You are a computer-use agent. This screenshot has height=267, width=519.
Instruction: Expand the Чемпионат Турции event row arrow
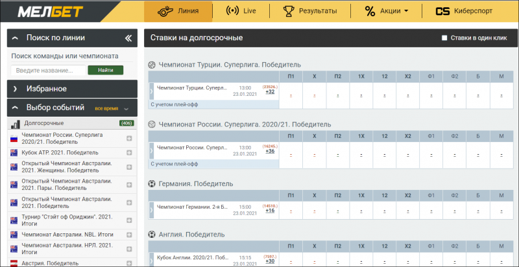click(151, 91)
